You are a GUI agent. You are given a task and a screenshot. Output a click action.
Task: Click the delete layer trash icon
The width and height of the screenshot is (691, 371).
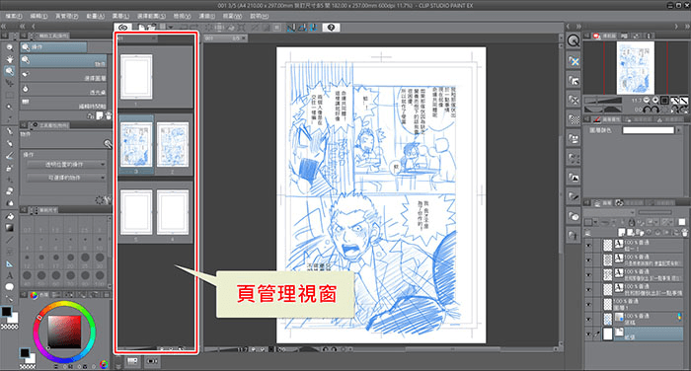tap(684, 232)
